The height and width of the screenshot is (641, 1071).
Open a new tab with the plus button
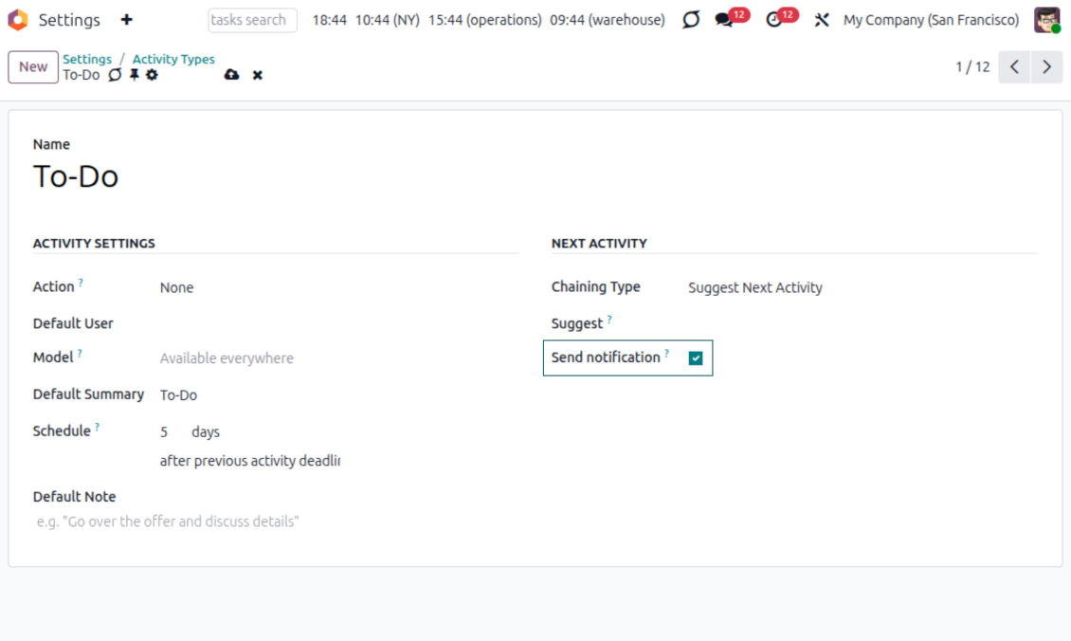(128, 19)
